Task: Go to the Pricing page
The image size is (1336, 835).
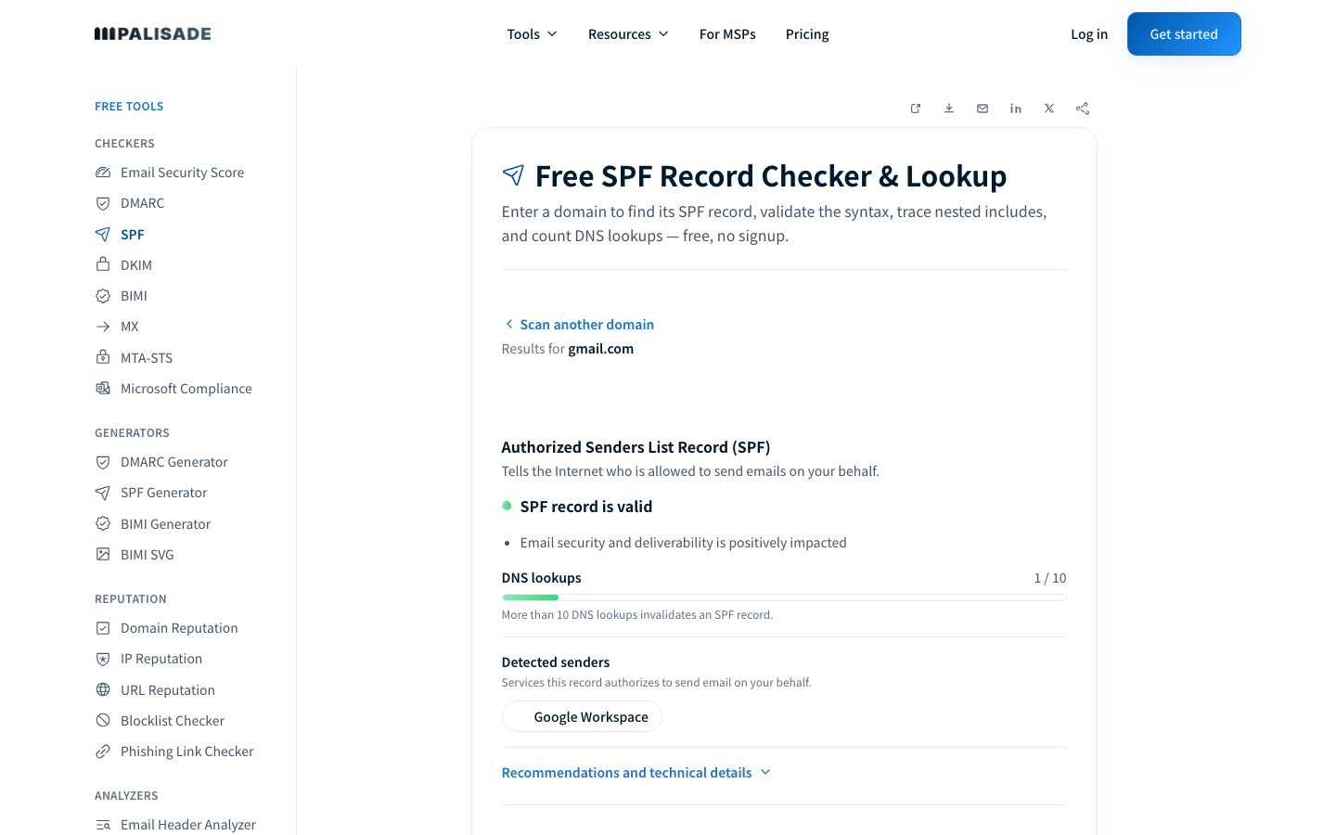Action: tap(807, 34)
